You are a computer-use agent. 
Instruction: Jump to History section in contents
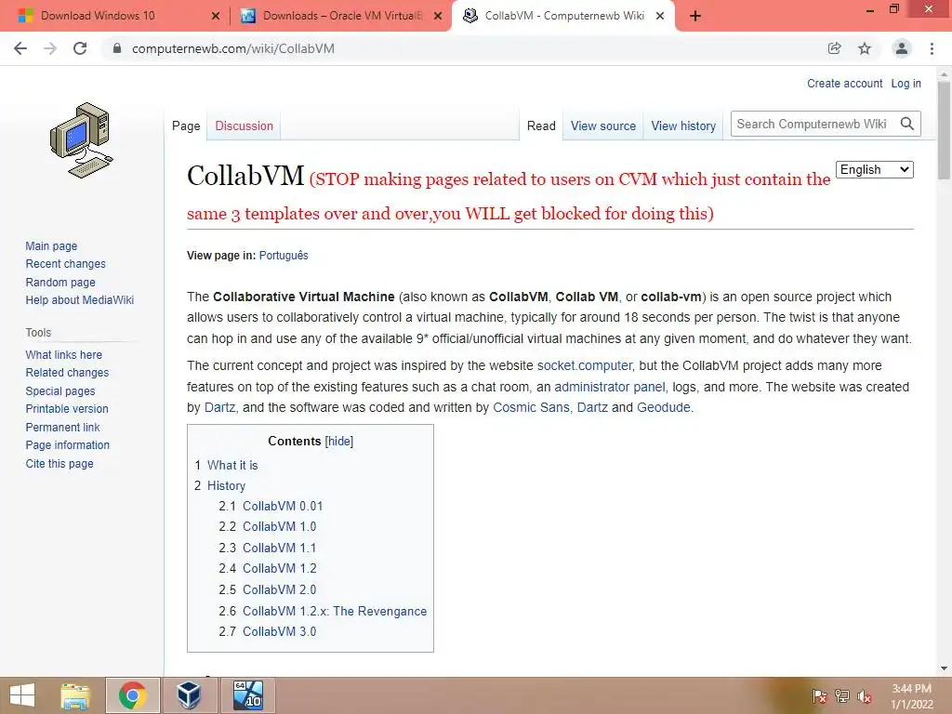coord(226,485)
